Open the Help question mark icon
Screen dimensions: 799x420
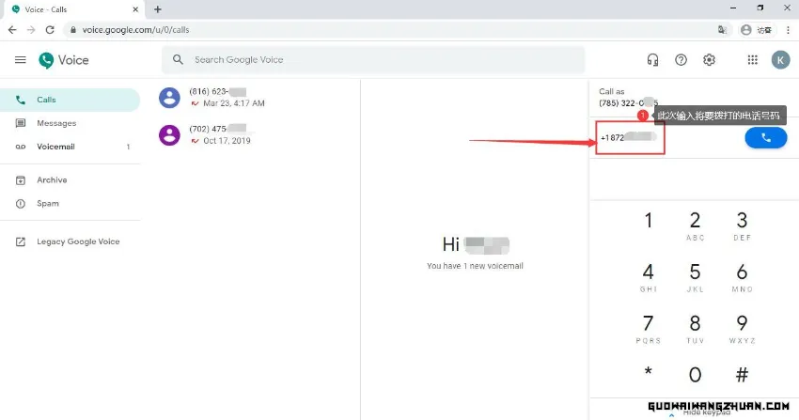(681, 60)
